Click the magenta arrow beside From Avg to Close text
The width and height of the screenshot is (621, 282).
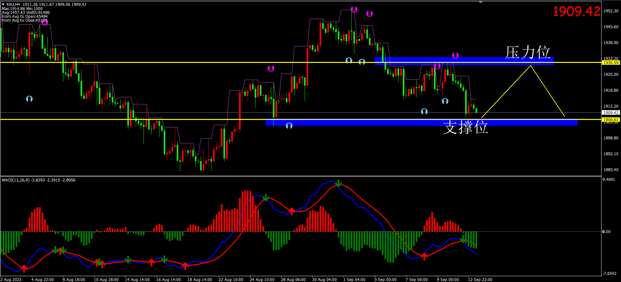[x=45, y=22]
